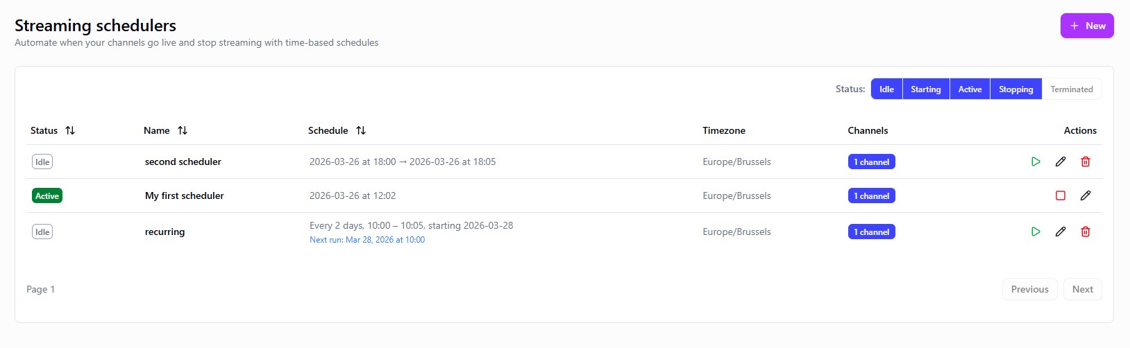Edit the second scheduler pencil icon
Viewport: 1130px width, 348px height.
(1061, 162)
